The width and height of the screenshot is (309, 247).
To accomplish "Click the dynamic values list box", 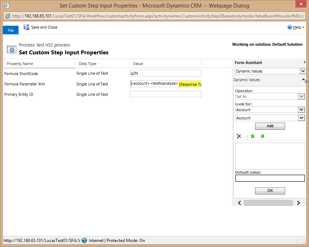I will click(270, 156).
